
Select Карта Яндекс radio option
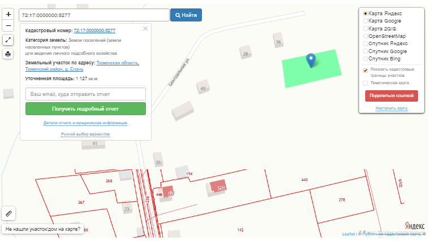(x=365, y=14)
